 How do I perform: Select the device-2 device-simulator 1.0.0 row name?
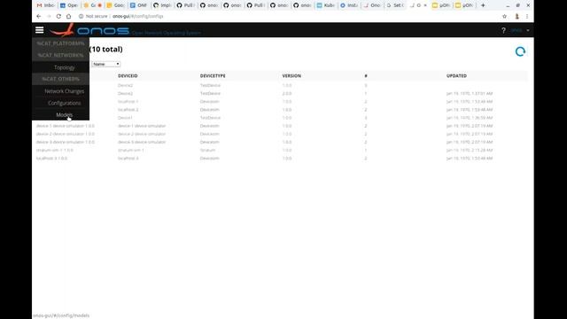point(66,134)
